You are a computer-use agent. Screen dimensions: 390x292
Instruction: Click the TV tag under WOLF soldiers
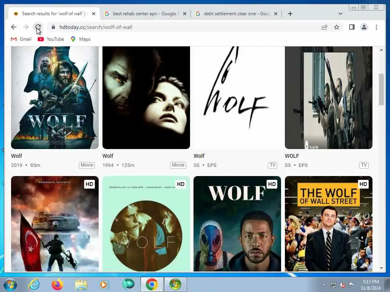(x=364, y=165)
